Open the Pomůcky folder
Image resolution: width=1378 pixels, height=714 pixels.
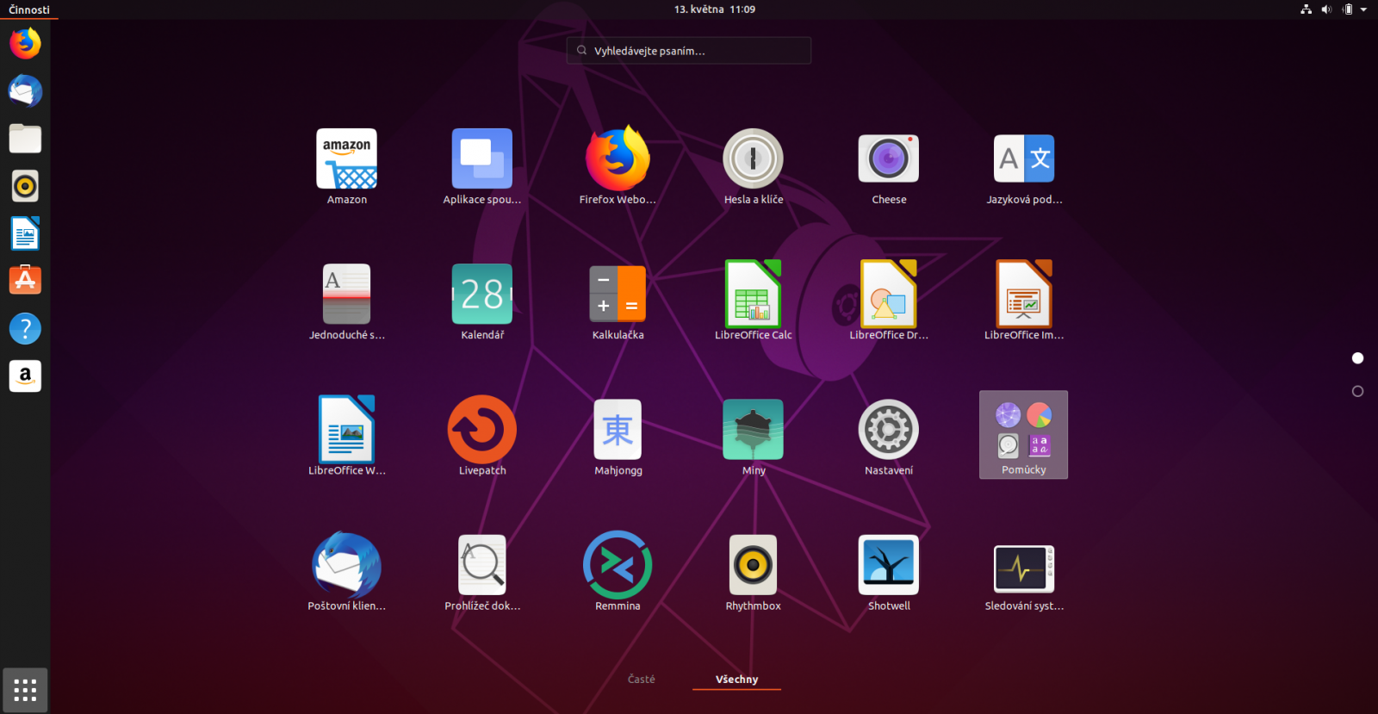click(x=1024, y=435)
